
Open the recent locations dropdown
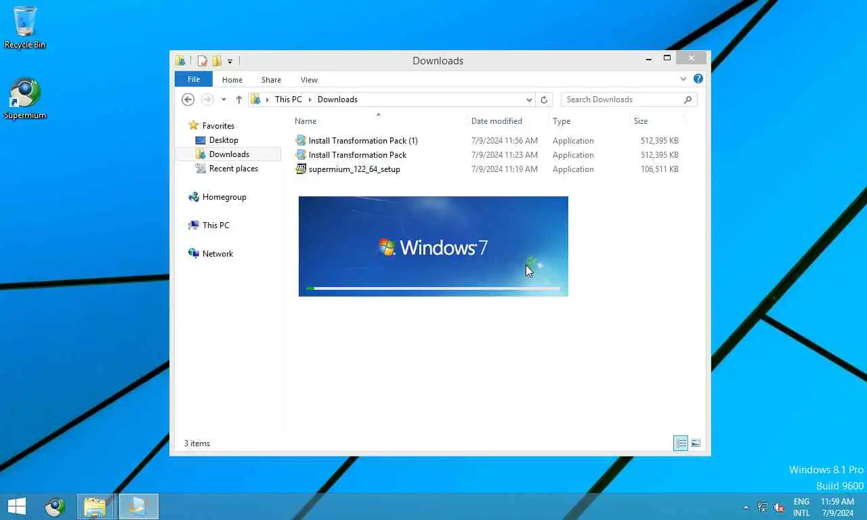[x=224, y=100]
